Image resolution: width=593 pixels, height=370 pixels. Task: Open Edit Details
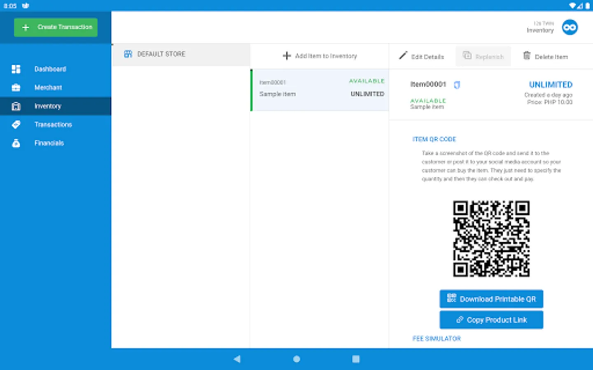[422, 56]
